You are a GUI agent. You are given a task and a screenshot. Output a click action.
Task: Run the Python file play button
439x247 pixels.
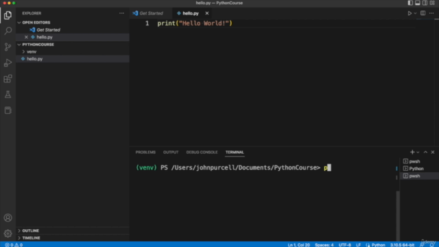[x=410, y=13]
